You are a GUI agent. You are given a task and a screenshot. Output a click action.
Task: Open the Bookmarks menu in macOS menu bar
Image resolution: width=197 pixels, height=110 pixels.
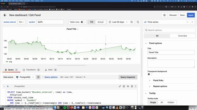(27, 1)
